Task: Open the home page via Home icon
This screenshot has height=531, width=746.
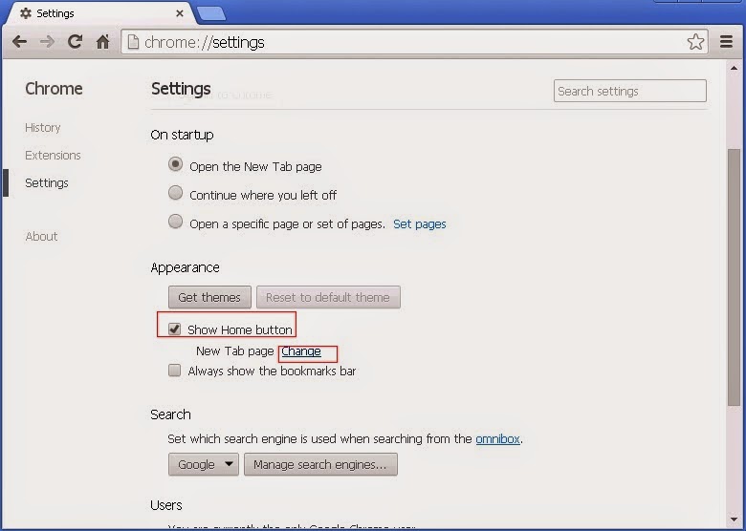Action: [102, 42]
